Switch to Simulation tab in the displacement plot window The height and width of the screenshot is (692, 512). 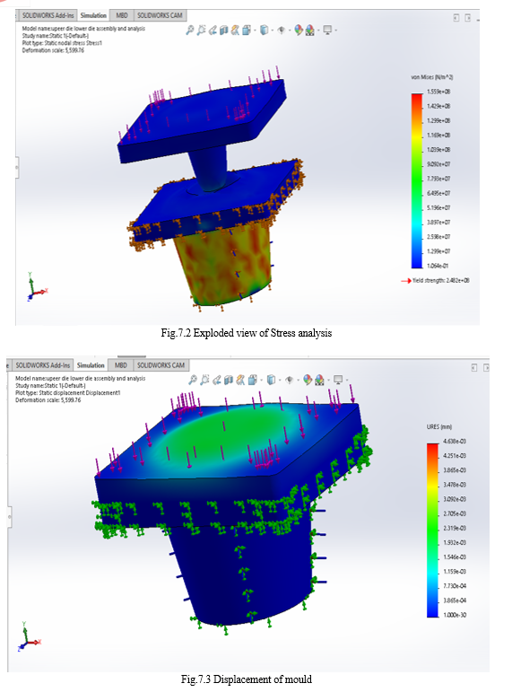(91, 365)
